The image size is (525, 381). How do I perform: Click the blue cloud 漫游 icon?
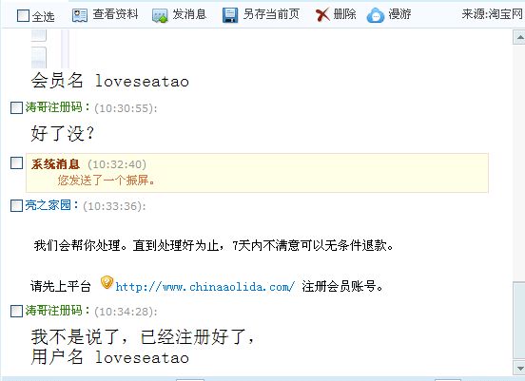(x=376, y=15)
